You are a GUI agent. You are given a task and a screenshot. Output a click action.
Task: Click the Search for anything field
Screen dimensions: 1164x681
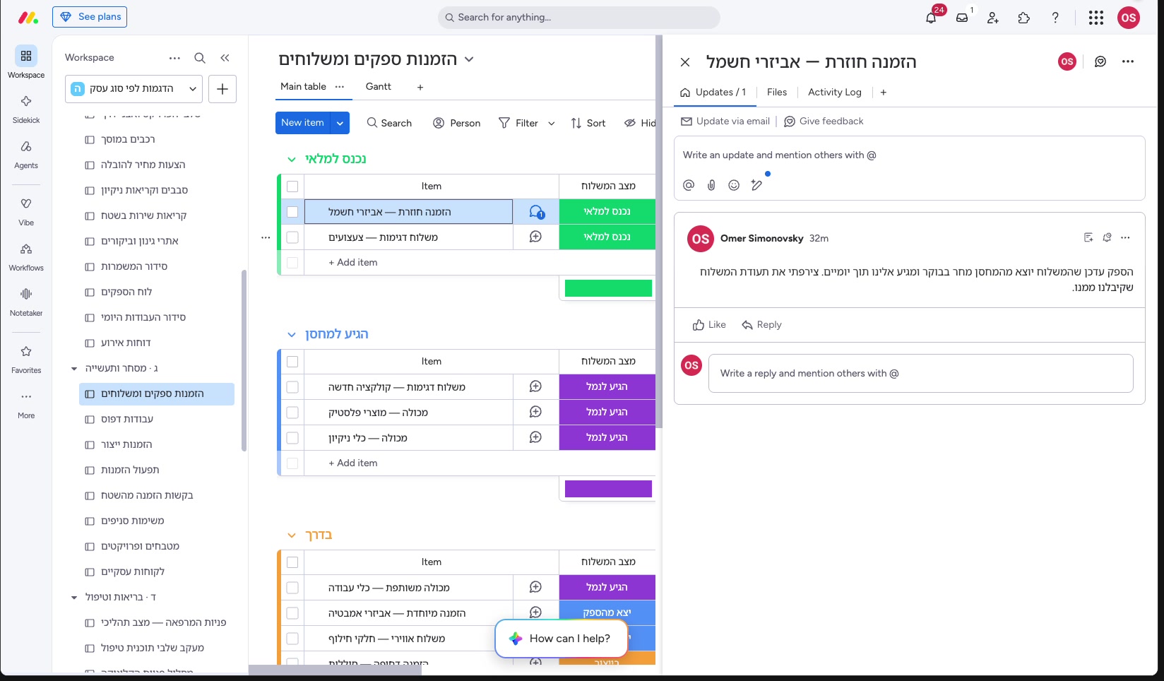[579, 18]
